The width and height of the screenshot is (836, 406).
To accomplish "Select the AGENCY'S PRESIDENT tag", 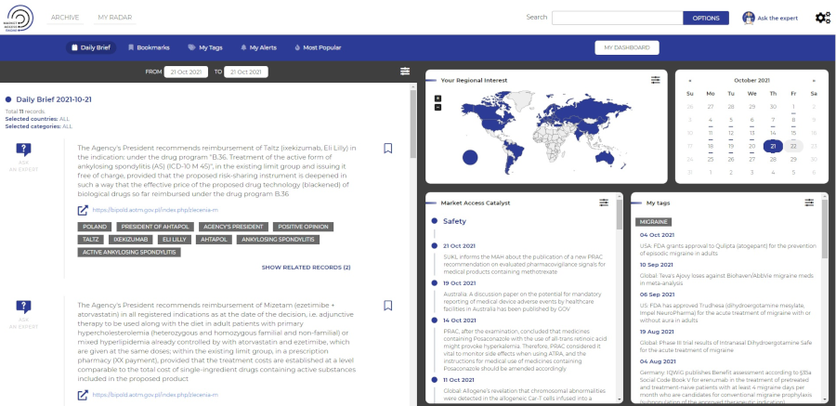I will (x=233, y=227).
